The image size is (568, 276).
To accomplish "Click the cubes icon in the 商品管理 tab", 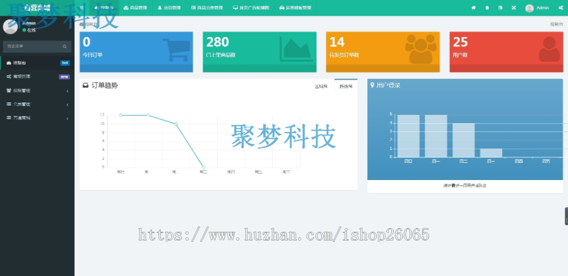I will [126, 8].
